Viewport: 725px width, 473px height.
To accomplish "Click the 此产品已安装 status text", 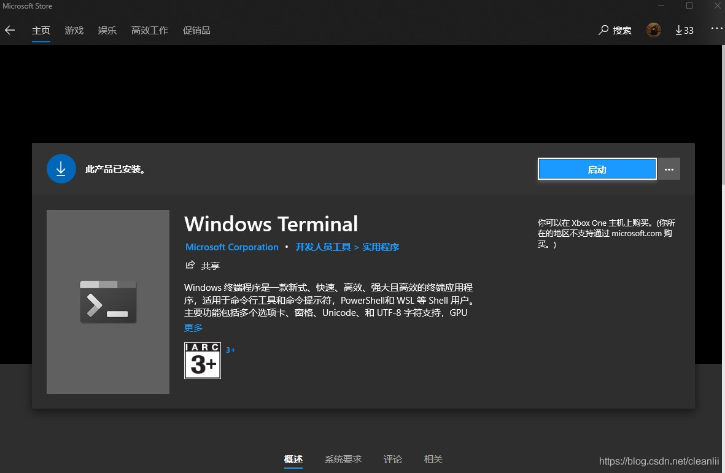I will pyautogui.click(x=115, y=169).
